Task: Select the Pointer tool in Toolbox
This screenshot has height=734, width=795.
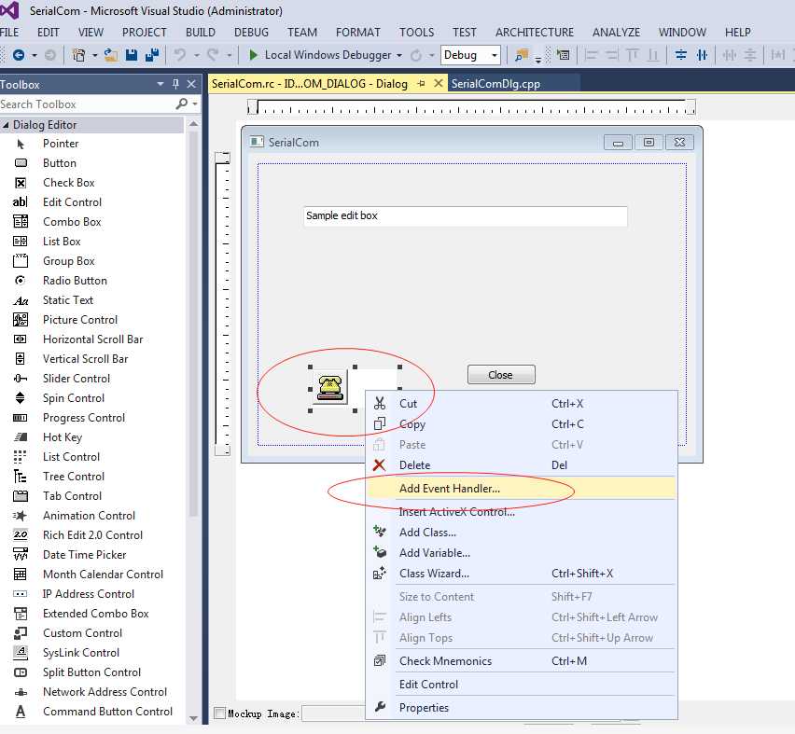Action: click(x=21, y=144)
